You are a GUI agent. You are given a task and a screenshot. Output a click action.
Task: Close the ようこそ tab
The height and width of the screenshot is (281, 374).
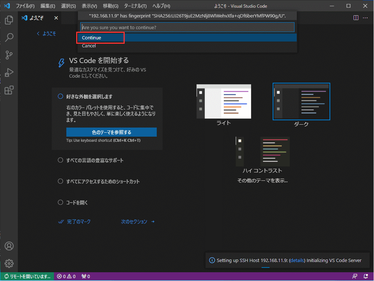[x=56, y=18]
